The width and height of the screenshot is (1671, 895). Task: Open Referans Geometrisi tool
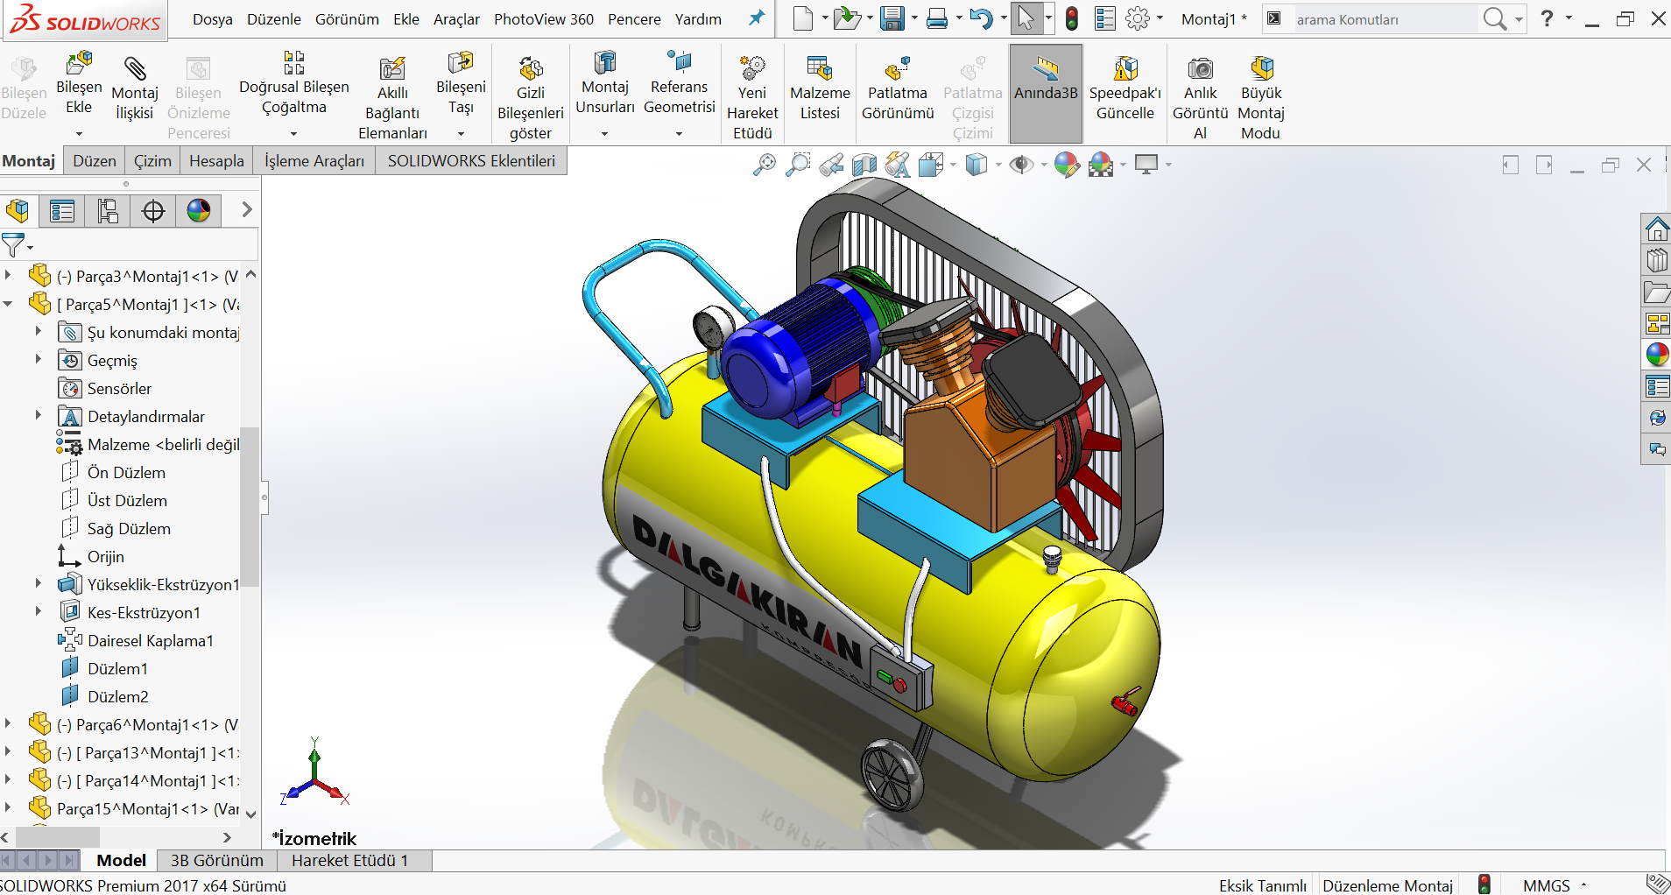680,83
